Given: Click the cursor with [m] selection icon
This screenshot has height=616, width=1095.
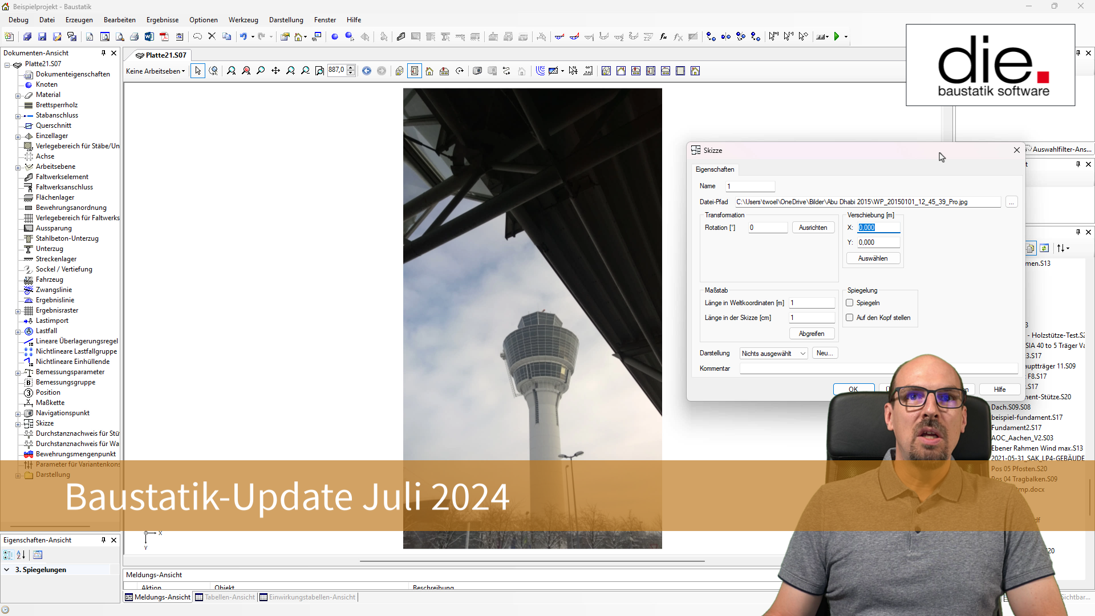Looking at the screenshot, I should click(773, 37).
